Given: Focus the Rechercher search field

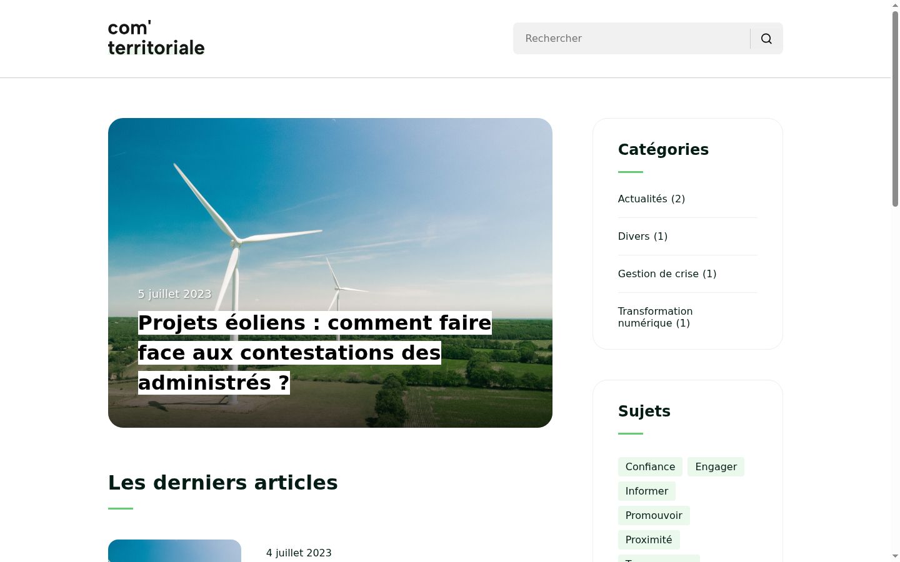Looking at the screenshot, I should click(631, 39).
